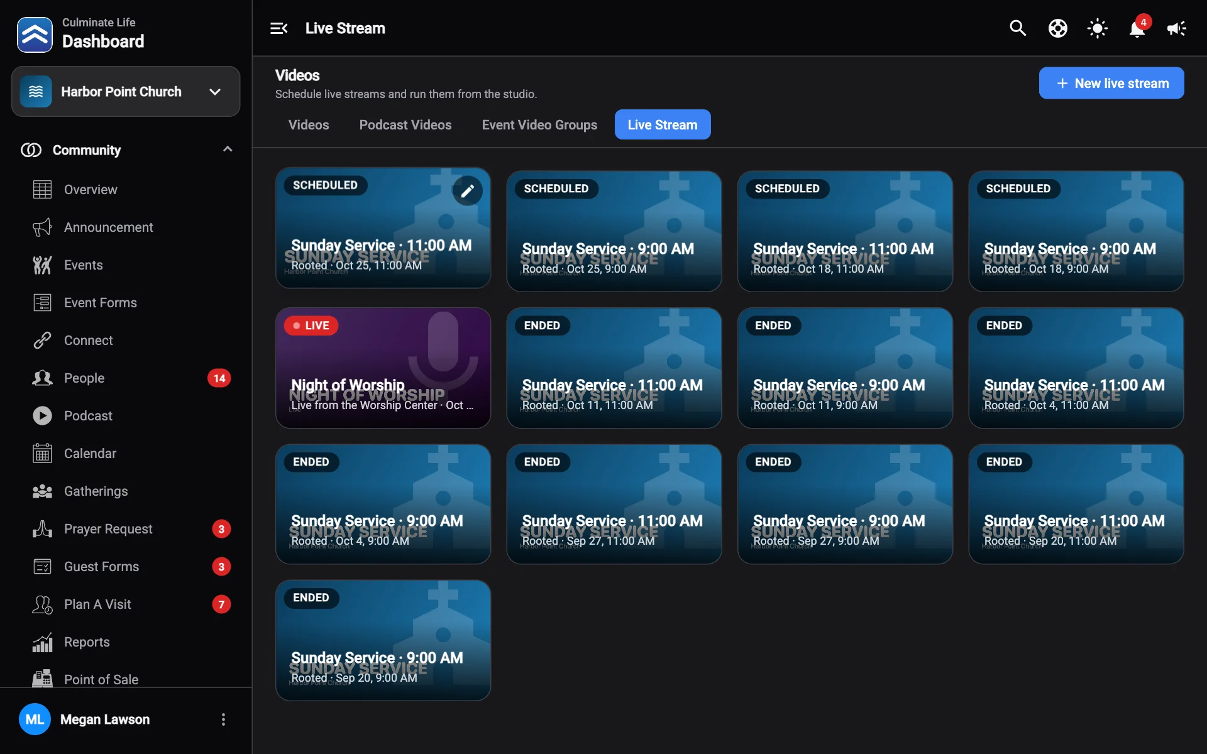Viewport: 1207px width, 754px height.
Task: Open scheduled Sunday Service Oct 18 9:00 AM
Action: click(1076, 231)
